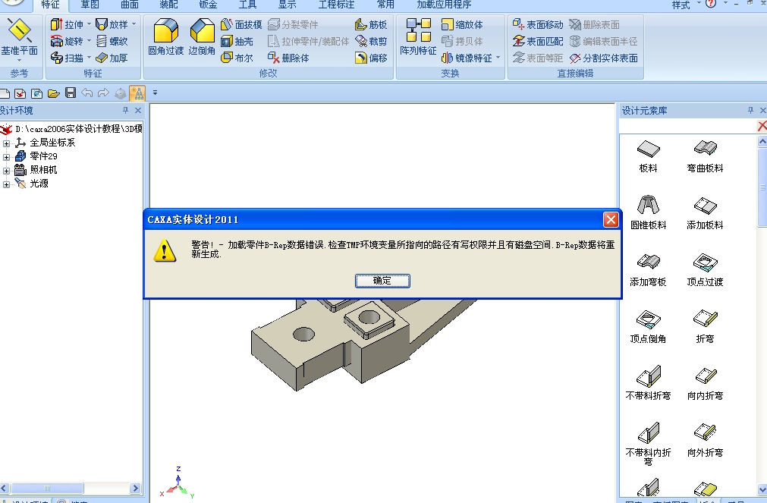767x503 pixels.
Task: Click the 基准平面 reference plane icon
Action: click(x=19, y=38)
